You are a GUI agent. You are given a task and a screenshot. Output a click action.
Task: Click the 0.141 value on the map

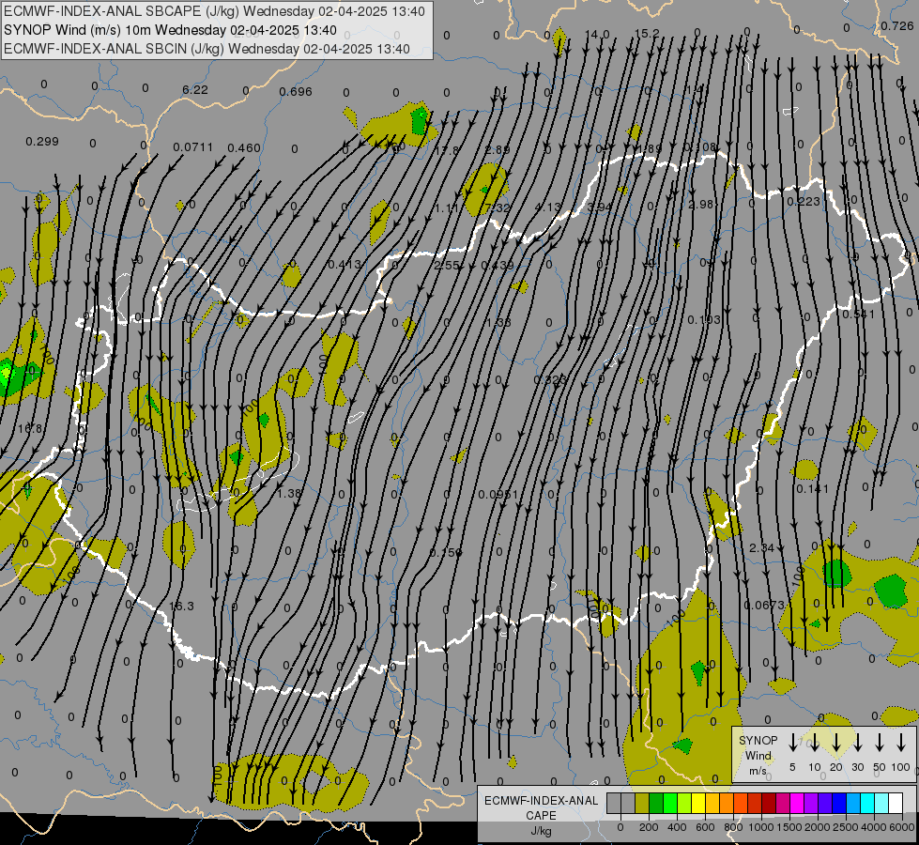812,488
